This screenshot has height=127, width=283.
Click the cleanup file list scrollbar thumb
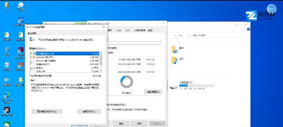pyautogui.click(x=101, y=60)
